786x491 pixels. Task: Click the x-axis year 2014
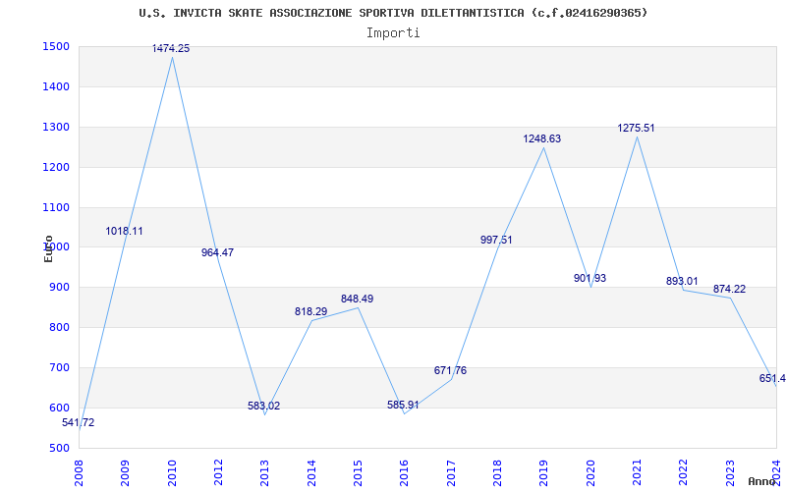(x=311, y=472)
